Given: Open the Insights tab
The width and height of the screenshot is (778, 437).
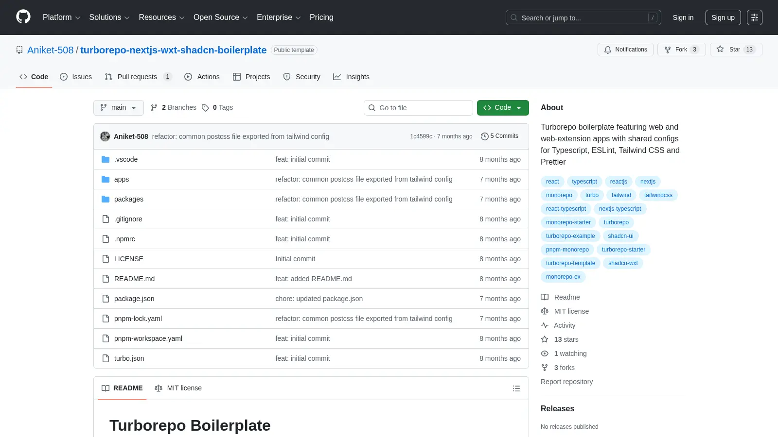Looking at the screenshot, I should click(x=351, y=77).
